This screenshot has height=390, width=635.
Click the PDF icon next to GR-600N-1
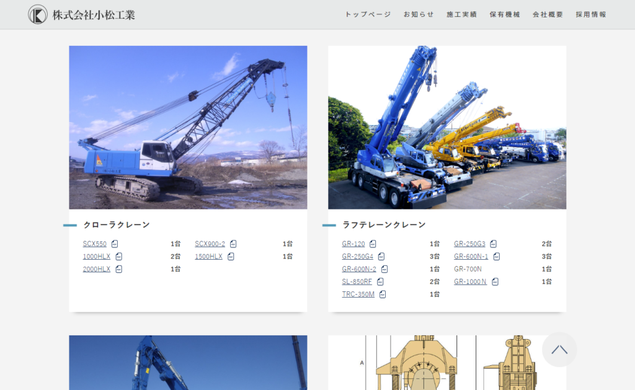(x=497, y=256)
